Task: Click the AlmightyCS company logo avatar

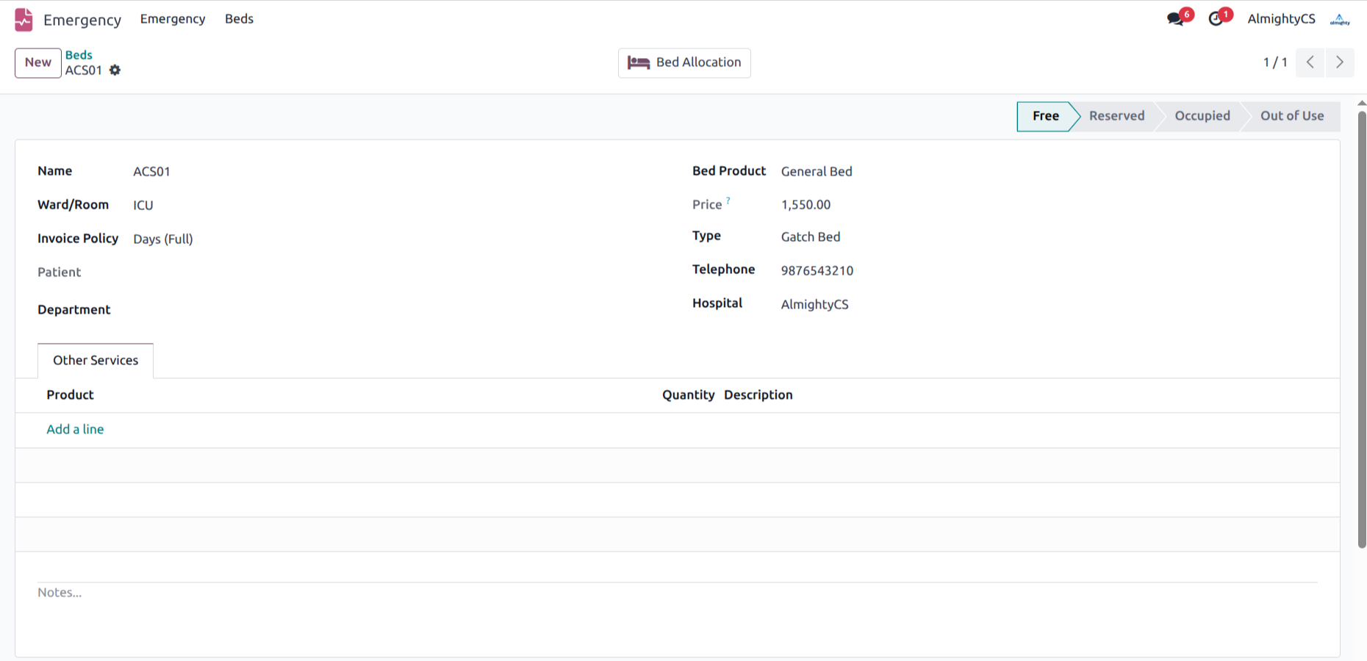Action: pos(1340,19)
